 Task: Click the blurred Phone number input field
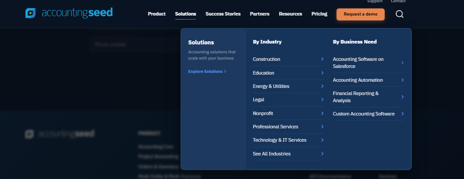point(135,44)
